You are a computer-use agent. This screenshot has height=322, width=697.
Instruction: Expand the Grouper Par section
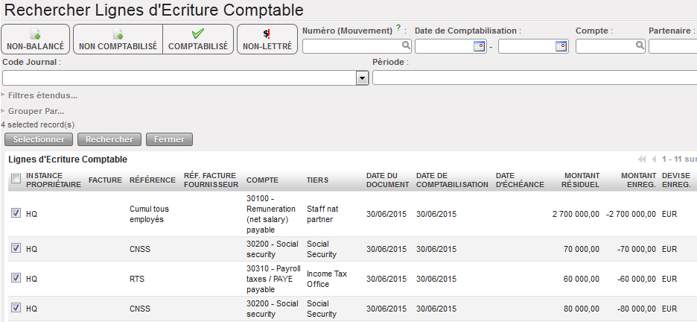[36, 111]
